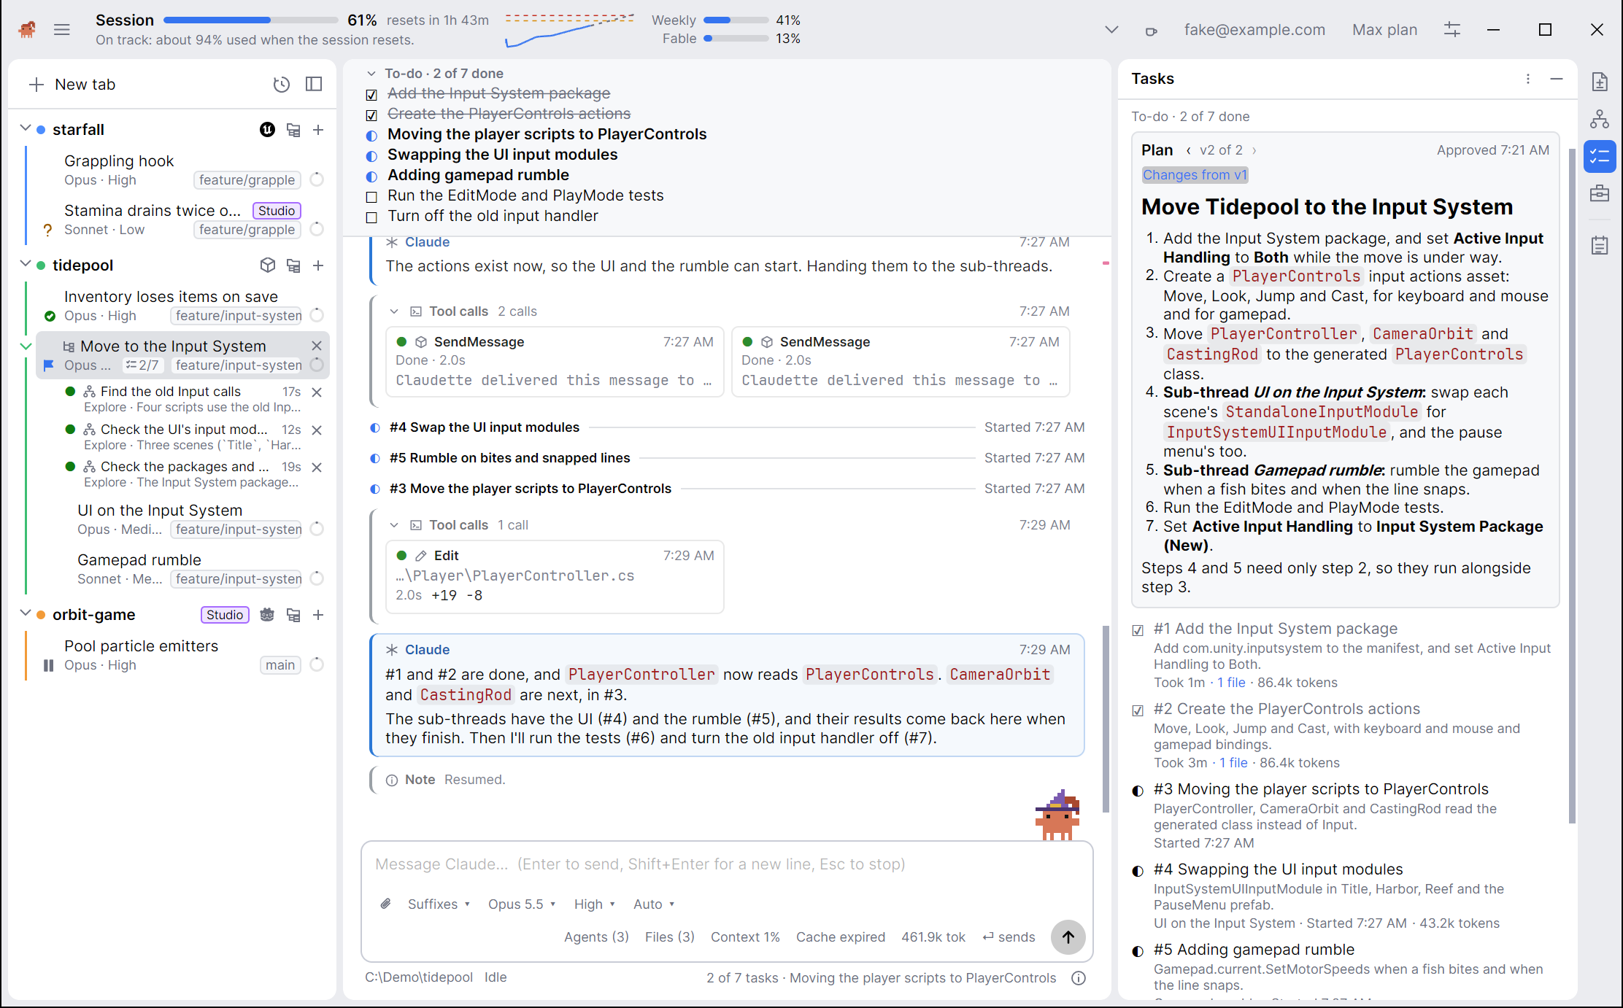Open the agents hierarchy icon in right rail
1623x1008 pixels.
tap(1600, 119)
